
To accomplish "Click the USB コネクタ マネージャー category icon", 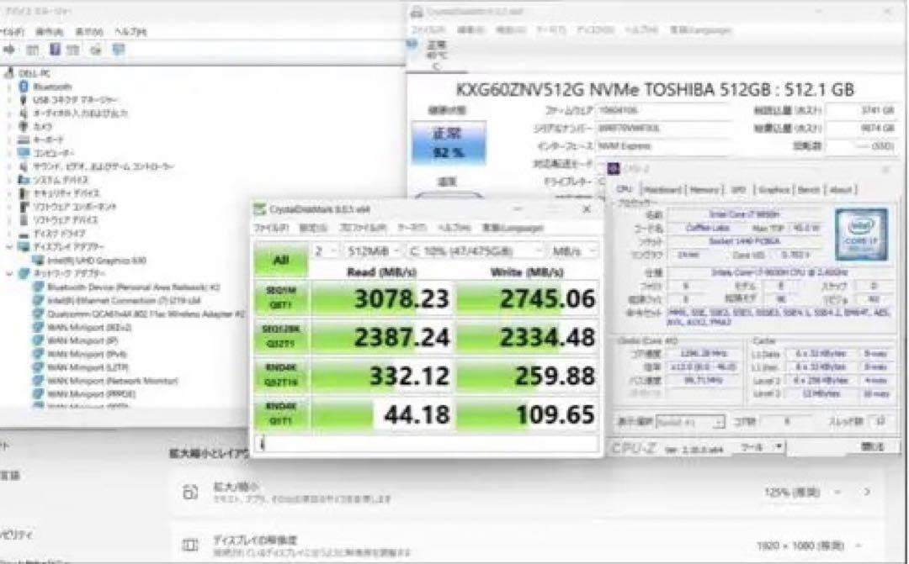I will [24, 99].
